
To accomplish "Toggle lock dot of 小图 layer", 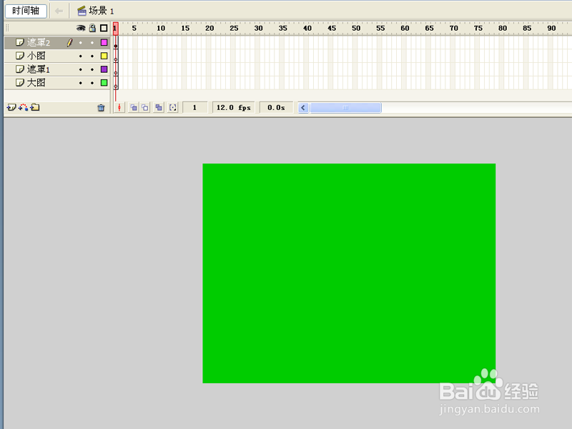I will pos(92,56).
